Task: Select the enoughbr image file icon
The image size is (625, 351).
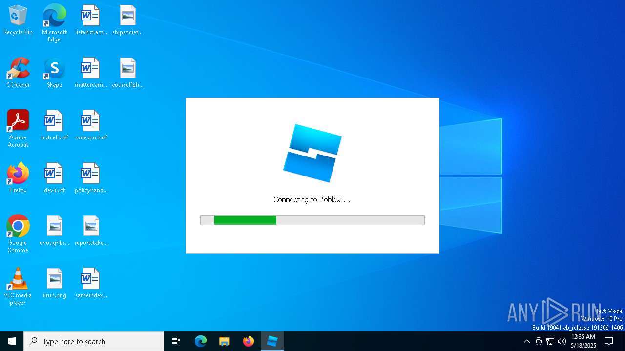Action: click(54, 231)
